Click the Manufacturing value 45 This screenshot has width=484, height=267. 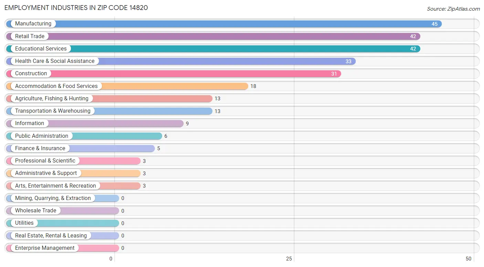click(435, 24)
